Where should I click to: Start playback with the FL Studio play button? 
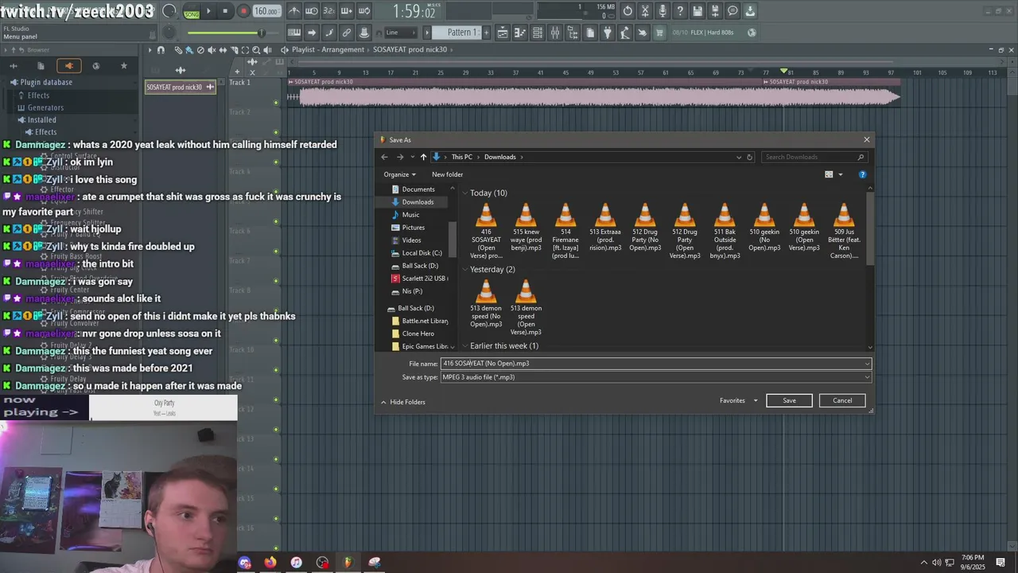click(x=208, y=11)
